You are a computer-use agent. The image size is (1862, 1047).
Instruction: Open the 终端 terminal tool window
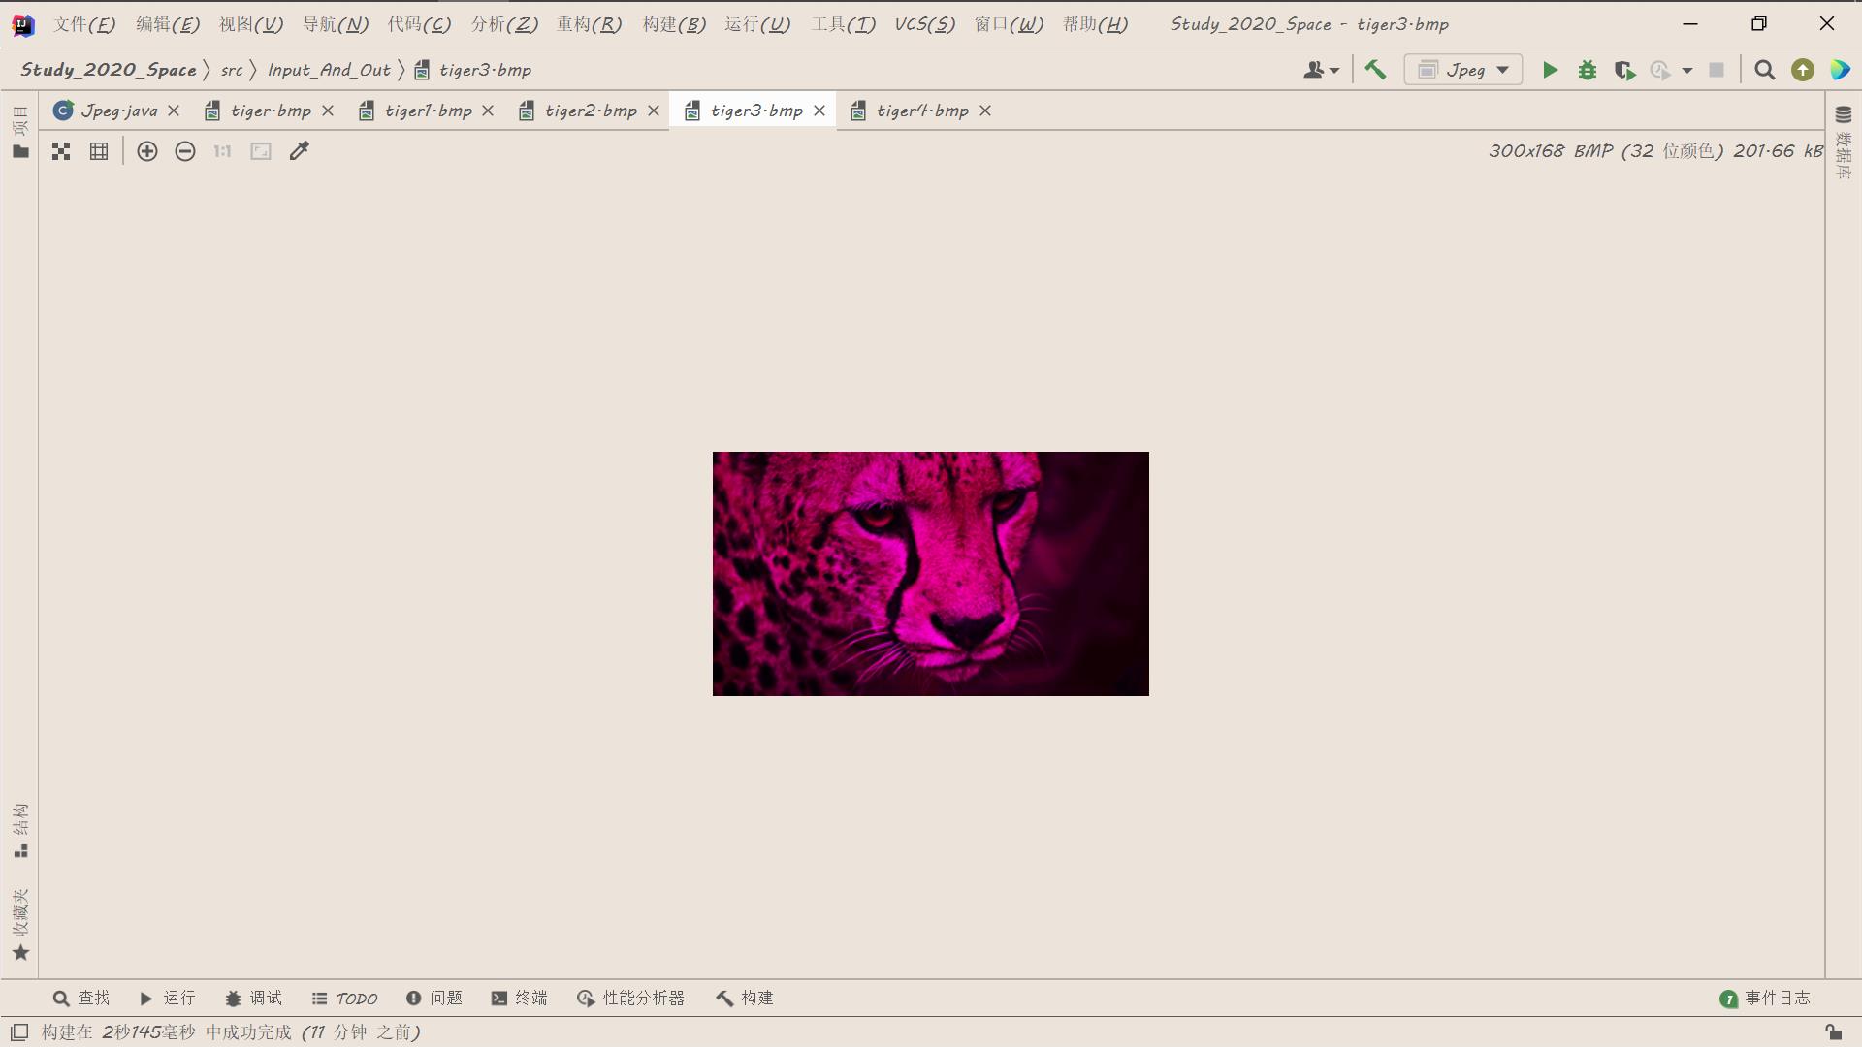click(x=520, y=999)
